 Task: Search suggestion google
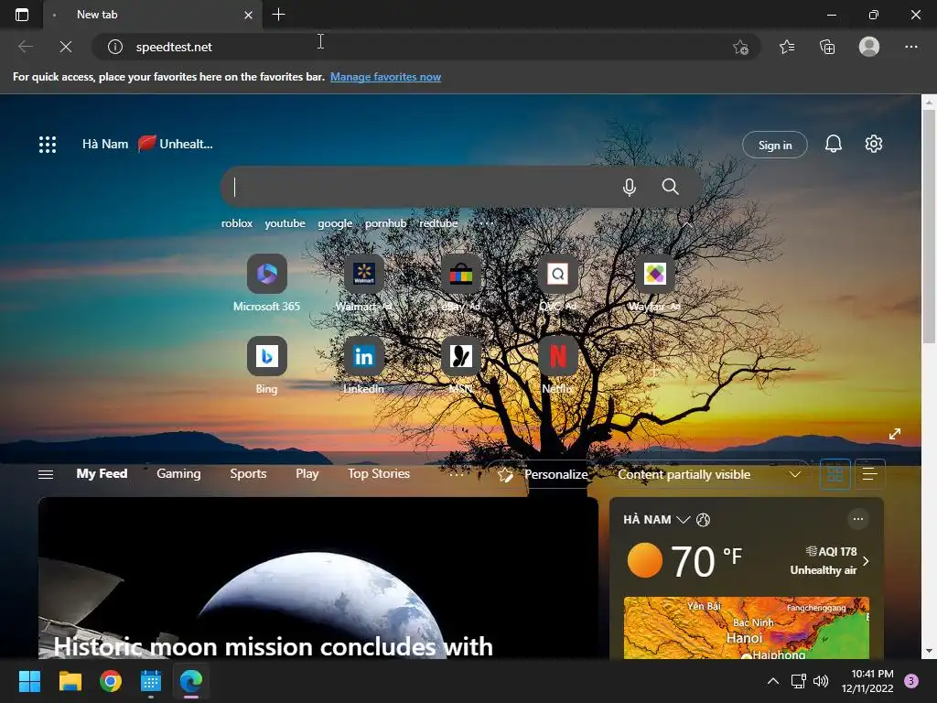pos(335,223)
